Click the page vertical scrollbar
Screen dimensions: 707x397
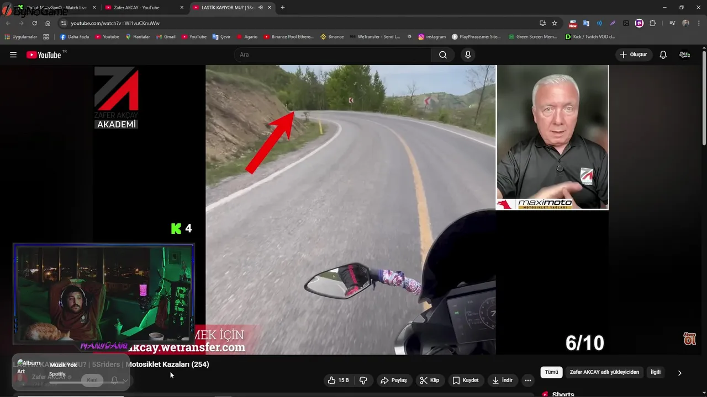704,99
